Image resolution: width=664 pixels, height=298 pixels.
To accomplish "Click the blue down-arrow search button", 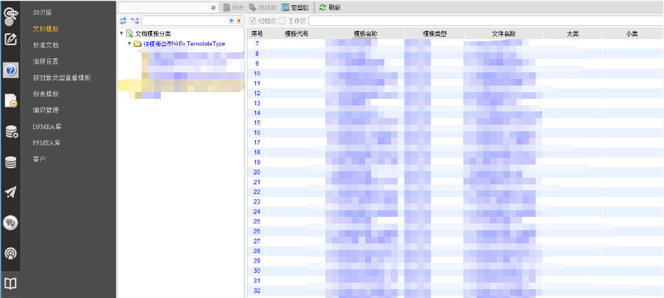I will [x=231, y=21].
